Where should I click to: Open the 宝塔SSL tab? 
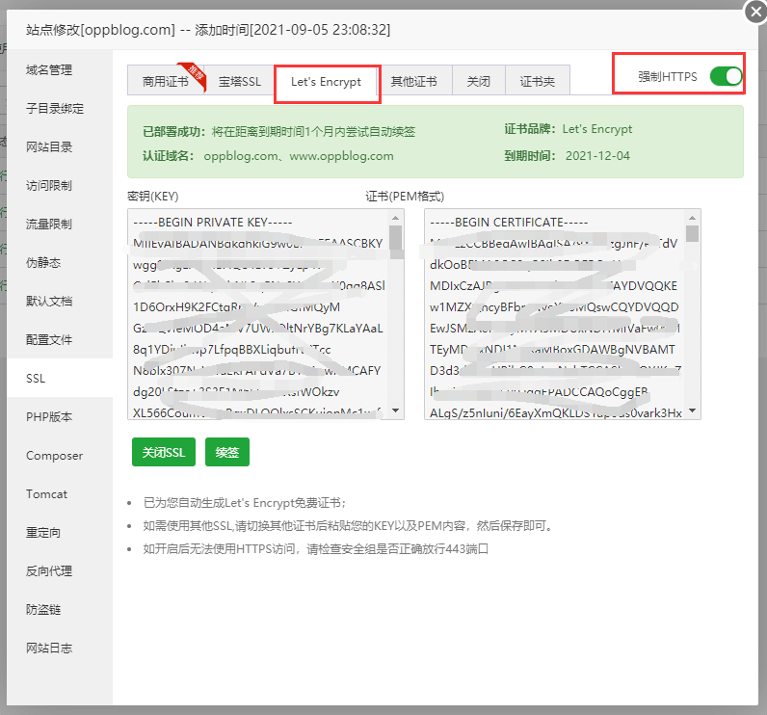point(240,81)
